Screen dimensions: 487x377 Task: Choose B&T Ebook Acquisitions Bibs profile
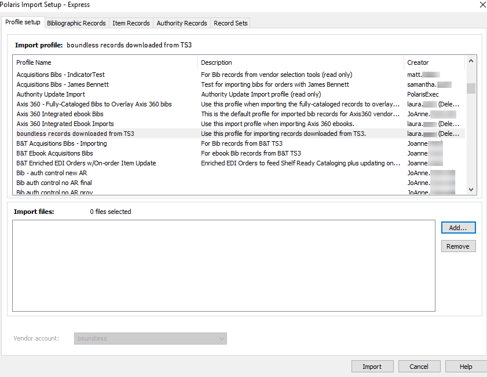[54, 153]
